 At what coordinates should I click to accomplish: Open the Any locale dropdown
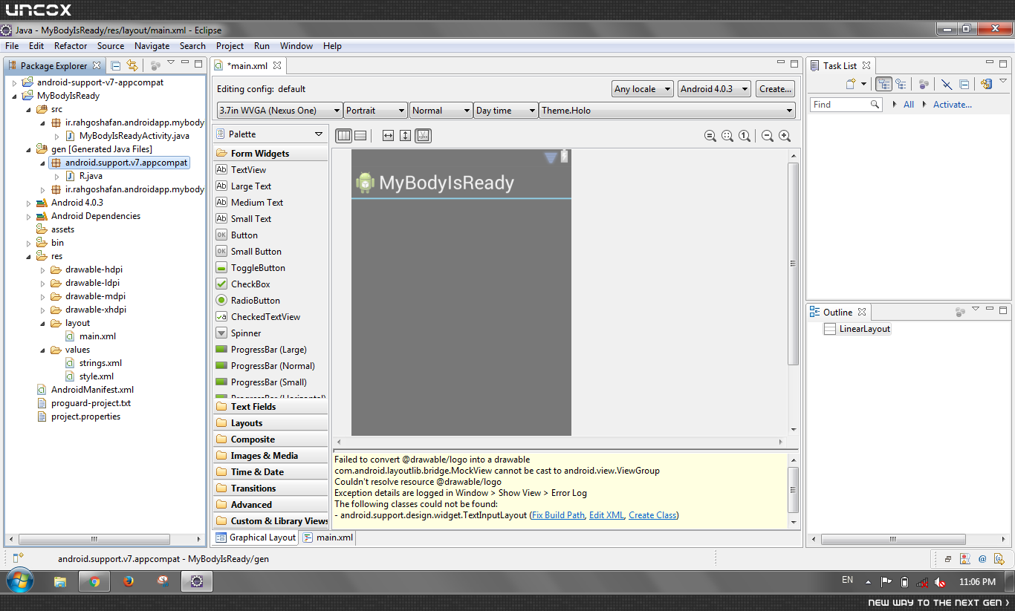(x=643, y=89)
